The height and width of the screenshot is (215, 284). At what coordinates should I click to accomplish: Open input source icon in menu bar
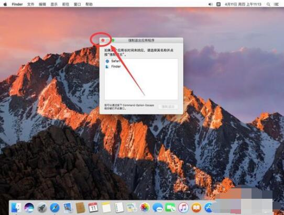point(219,4)
